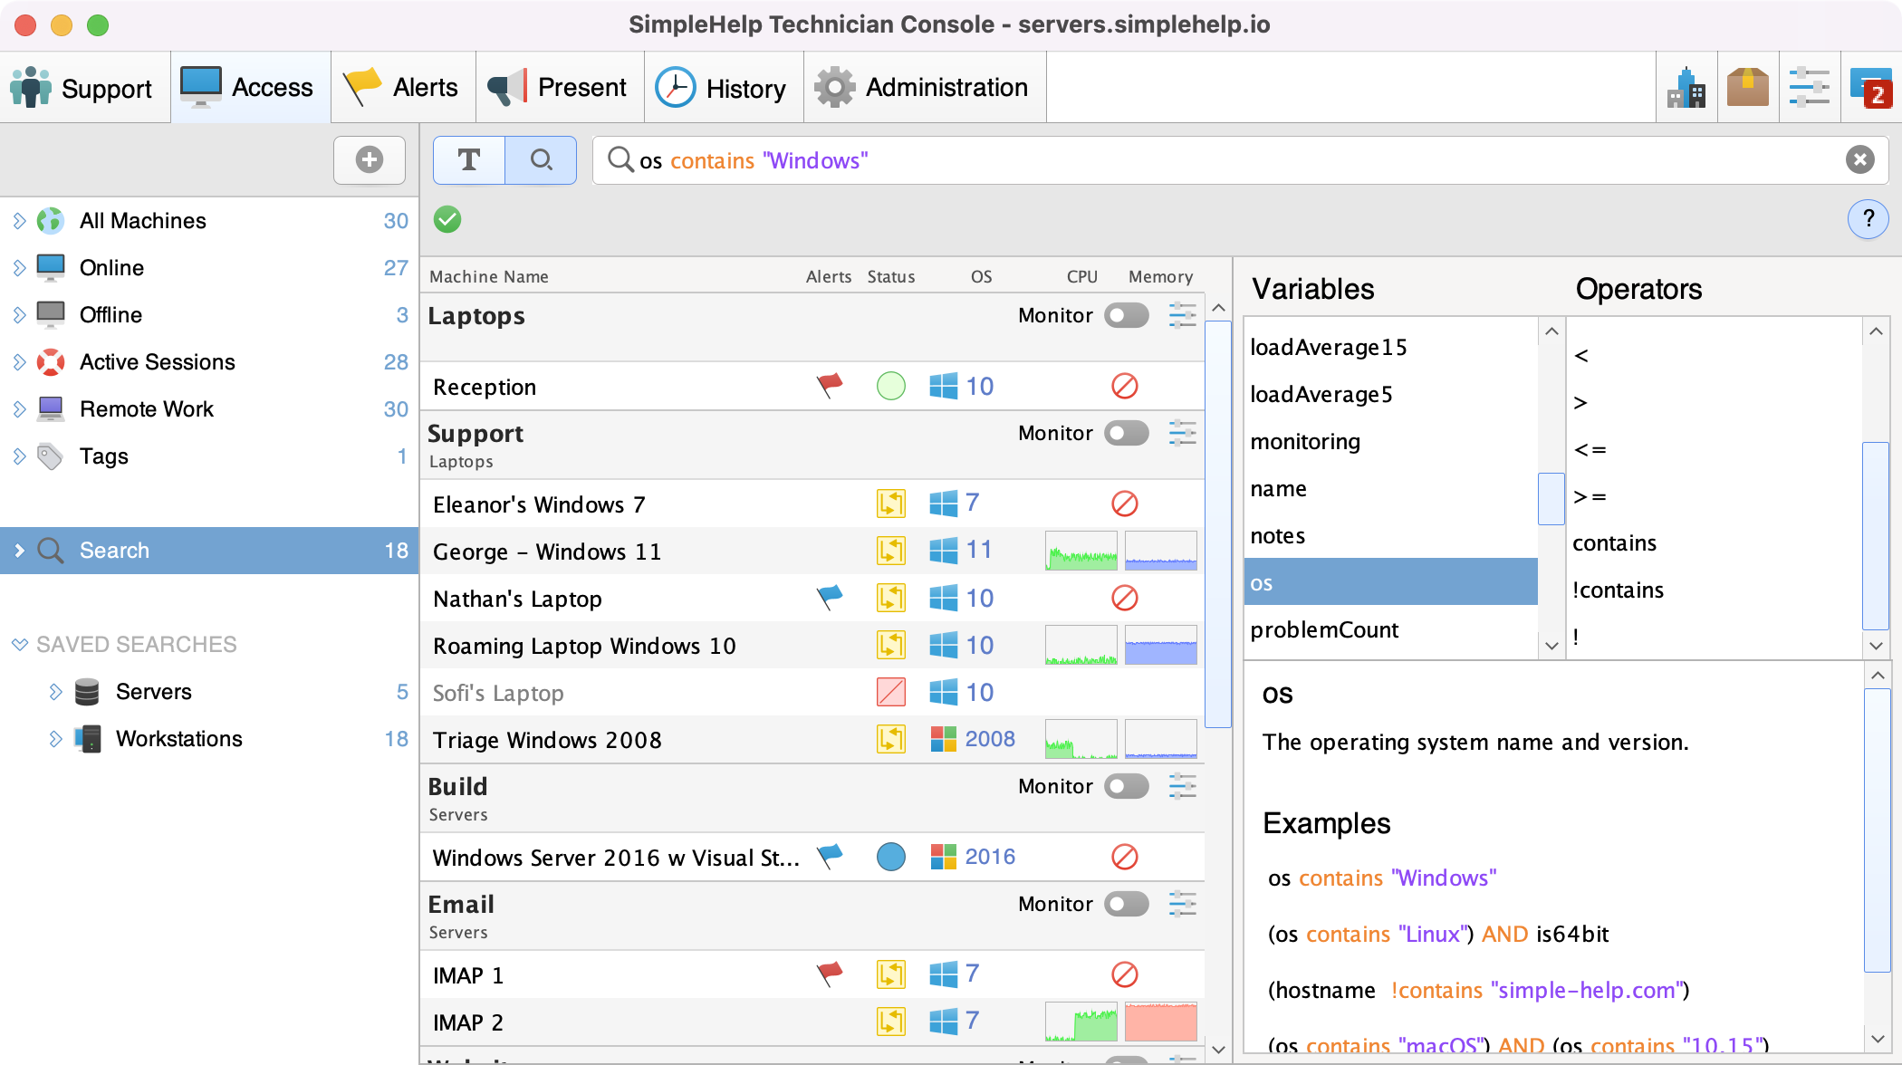Viewport: 1902px width, 1065px height.
Task: Open the Administration tab
Action: (924, 88)
